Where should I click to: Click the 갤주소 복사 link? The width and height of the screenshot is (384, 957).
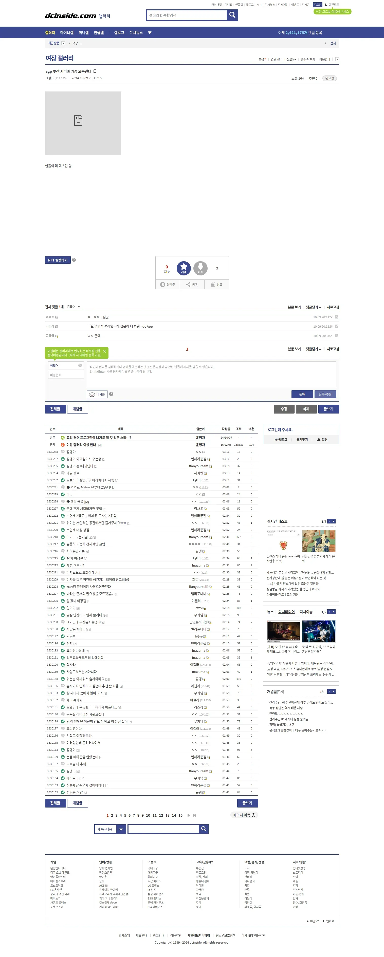pyautogui.click(x=308, y=60)
